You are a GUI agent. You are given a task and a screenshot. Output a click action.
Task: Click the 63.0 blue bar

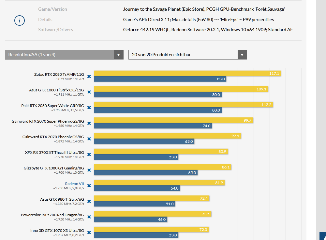tap(144, 141)
